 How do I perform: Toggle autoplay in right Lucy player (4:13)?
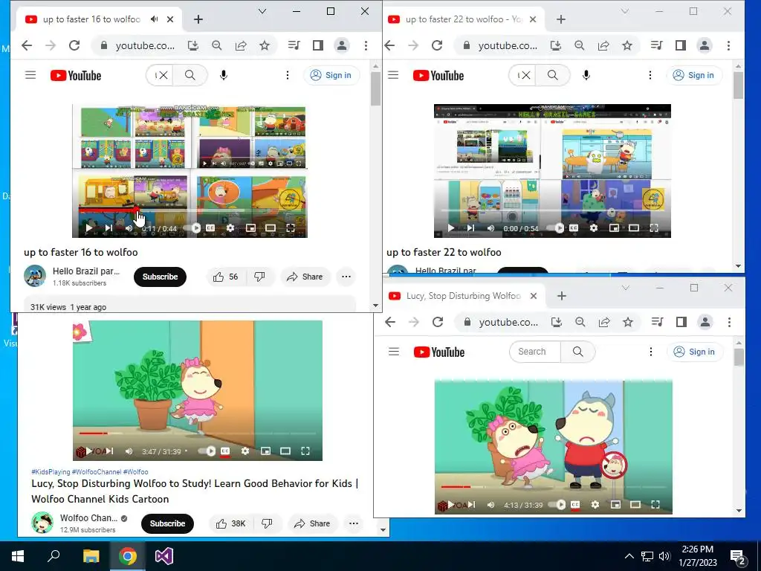(557, 505)
